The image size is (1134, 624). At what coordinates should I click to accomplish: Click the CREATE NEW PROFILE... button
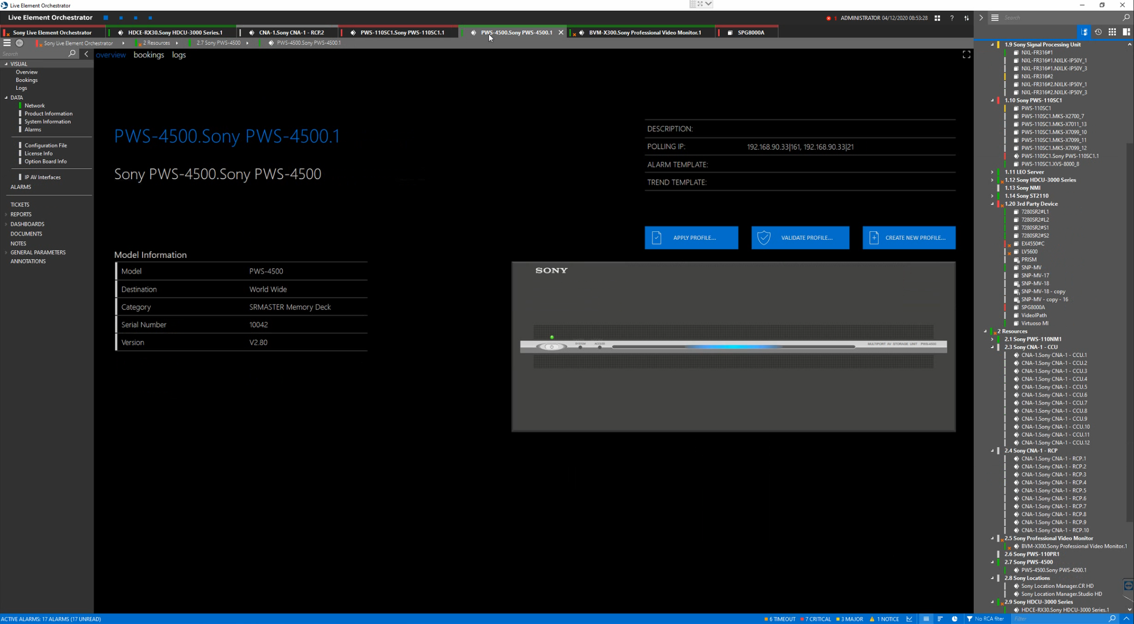click(x=909, y=238)
